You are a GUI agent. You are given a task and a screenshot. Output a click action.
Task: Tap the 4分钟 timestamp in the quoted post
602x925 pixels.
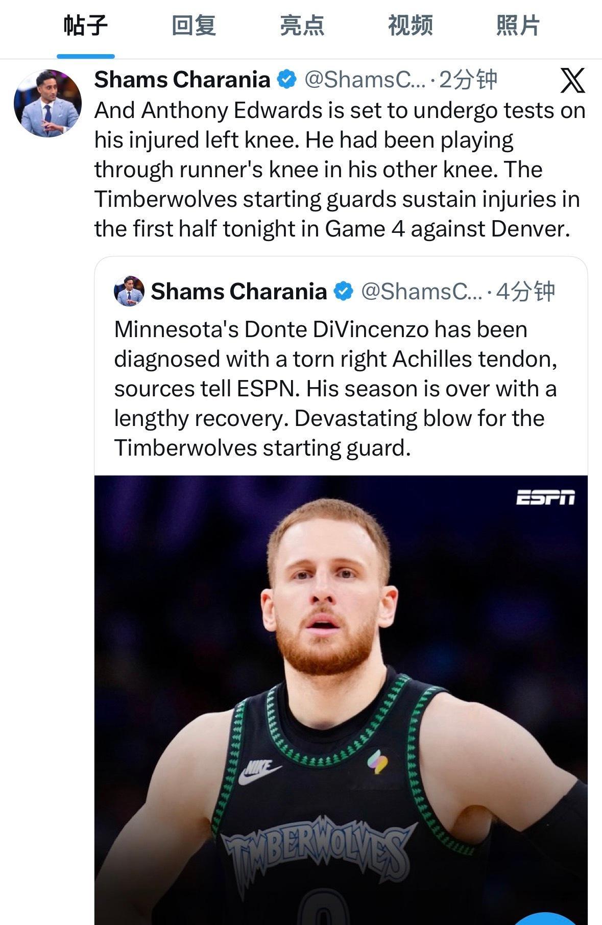click(525, 291)
